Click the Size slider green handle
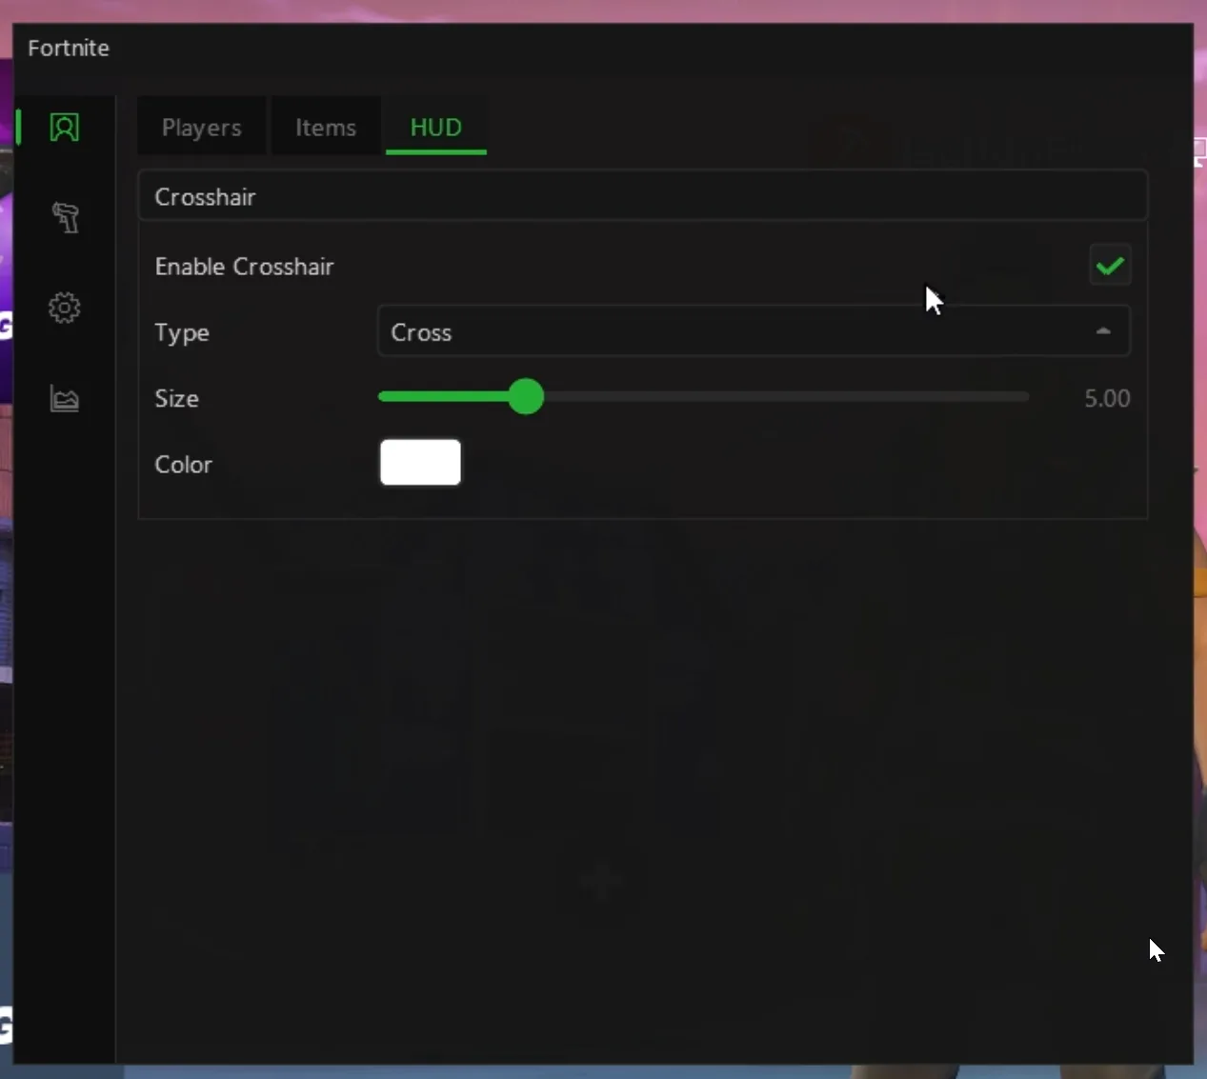 (x=526, y=397)
